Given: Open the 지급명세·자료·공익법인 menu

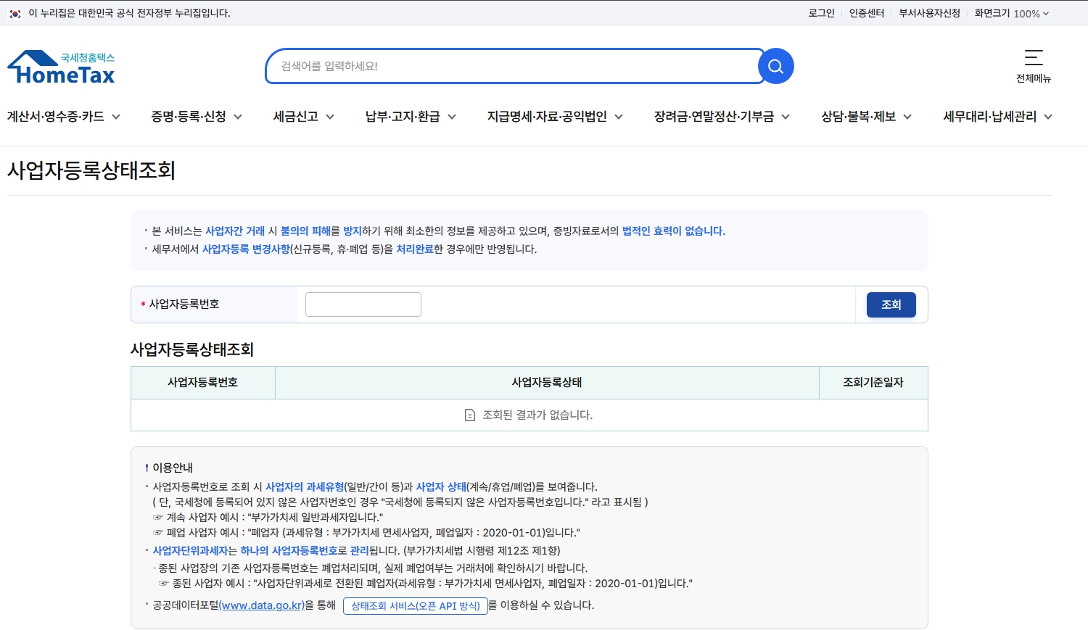Looking at the screenshot, I should (555, 117).
